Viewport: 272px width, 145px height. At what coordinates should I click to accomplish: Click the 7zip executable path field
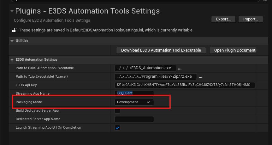pos(155,76)
